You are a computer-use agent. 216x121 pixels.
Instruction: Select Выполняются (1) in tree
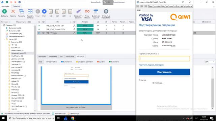[x=15, y=28]
